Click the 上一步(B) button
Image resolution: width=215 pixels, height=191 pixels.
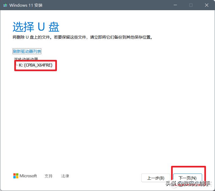click(155, 178)
